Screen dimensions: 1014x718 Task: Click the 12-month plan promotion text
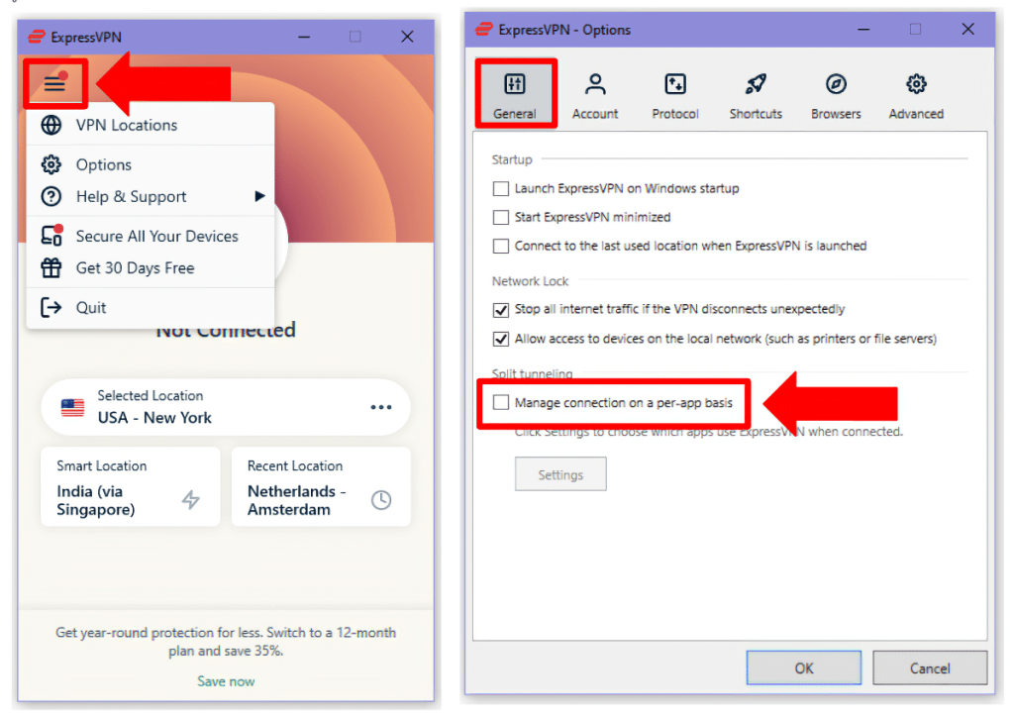point(226,642)
